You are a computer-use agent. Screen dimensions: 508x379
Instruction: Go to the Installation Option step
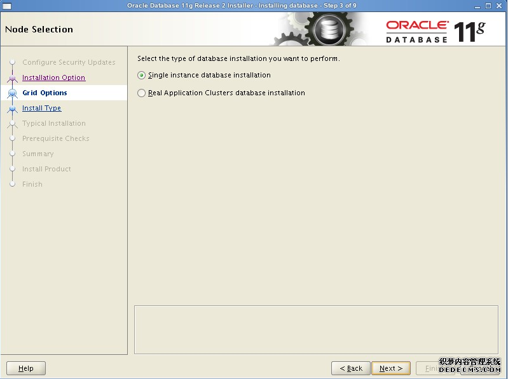[x=53, y=78]
